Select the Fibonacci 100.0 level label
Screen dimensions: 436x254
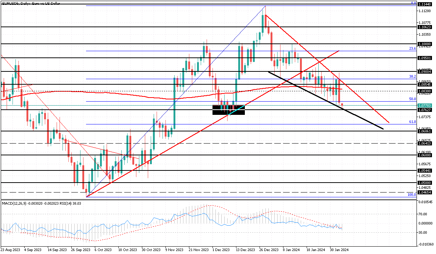412,194
